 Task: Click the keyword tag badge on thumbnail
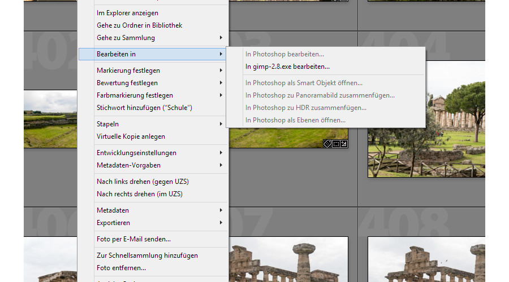tap(327, 144)
